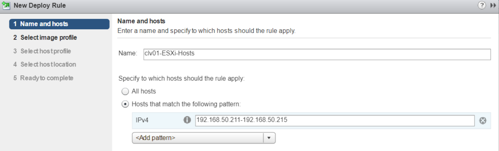Go to step 3 Select host profile
This screenshot has width=499, height=151.
click(42, 51)
